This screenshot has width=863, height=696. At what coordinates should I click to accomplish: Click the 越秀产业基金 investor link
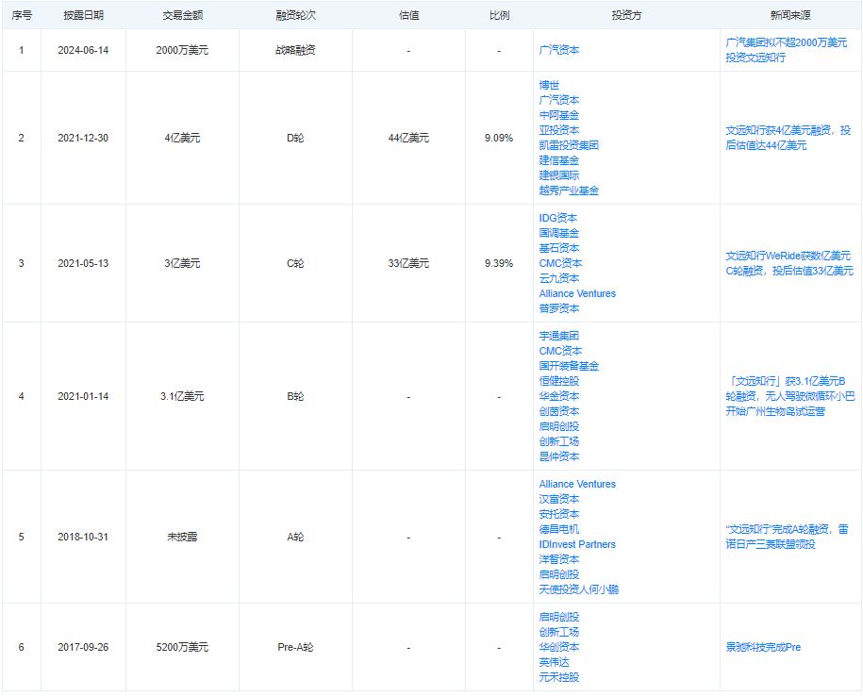pyautogui.click(x=569, y=191)
